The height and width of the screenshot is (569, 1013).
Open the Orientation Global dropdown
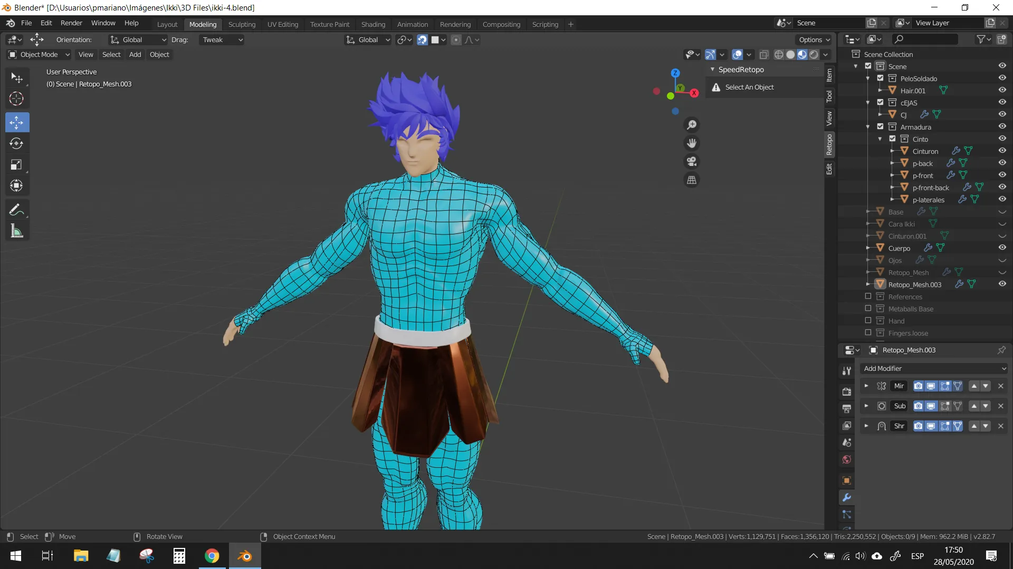tap(138, 40)
